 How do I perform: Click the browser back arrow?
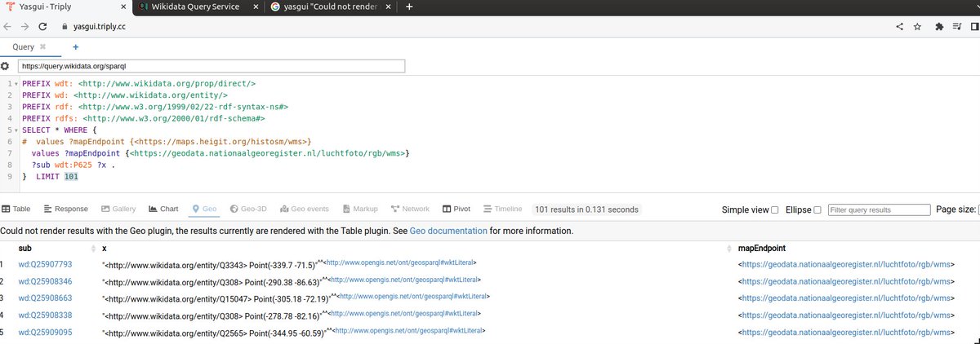tap(7, 26)
